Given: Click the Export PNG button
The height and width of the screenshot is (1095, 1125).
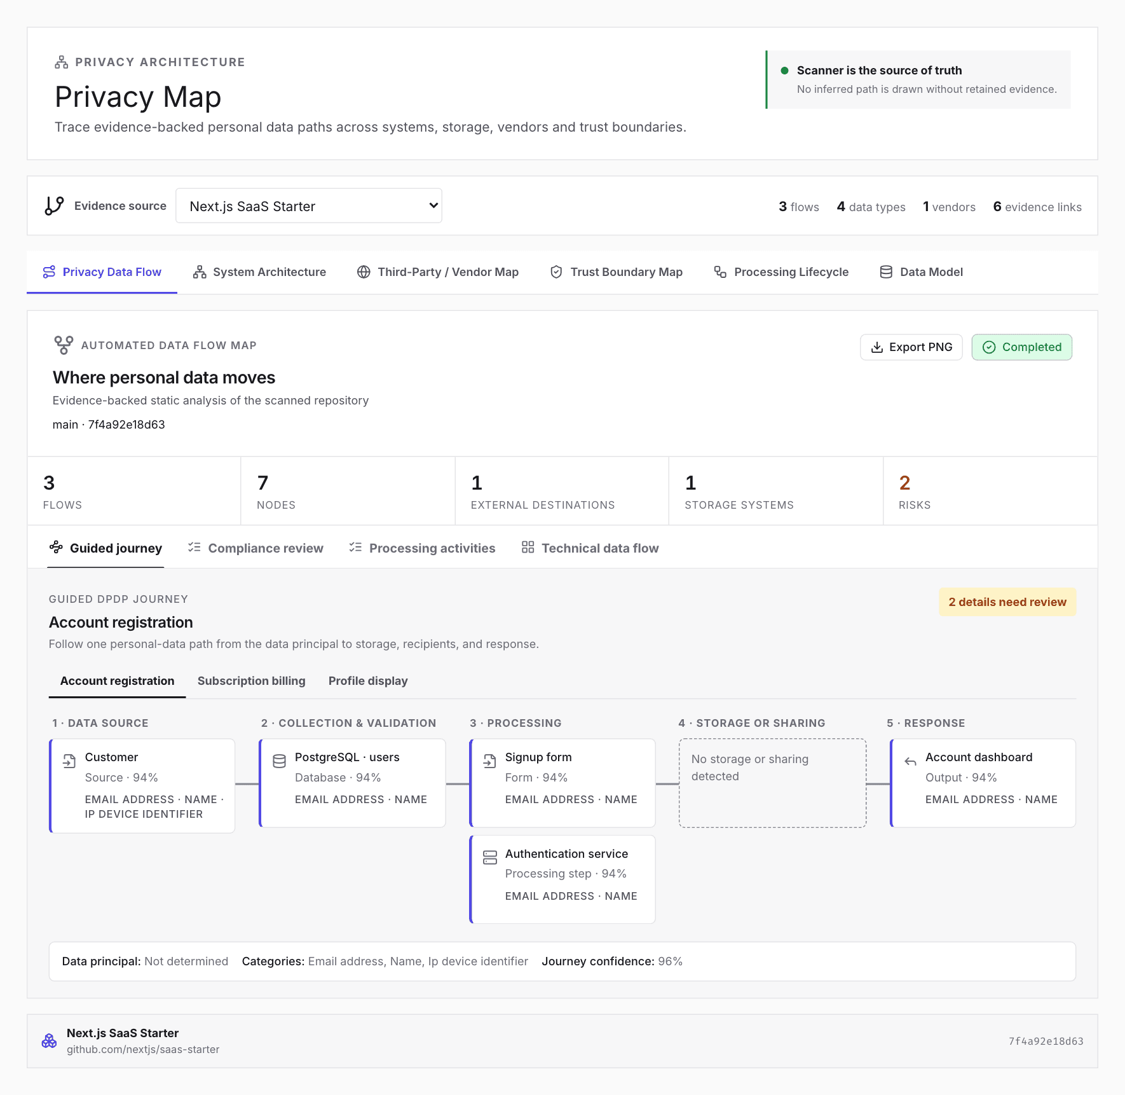Looking at the screenshot, I should coord(911,347).
